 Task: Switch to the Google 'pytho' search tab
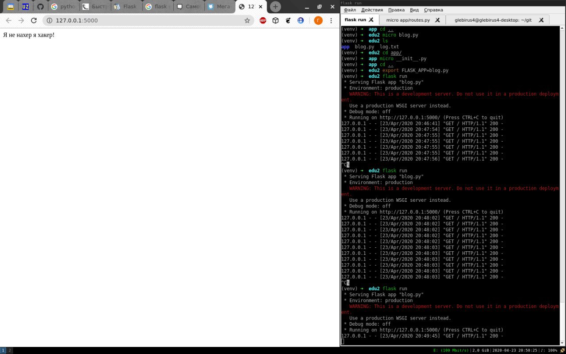63,7
